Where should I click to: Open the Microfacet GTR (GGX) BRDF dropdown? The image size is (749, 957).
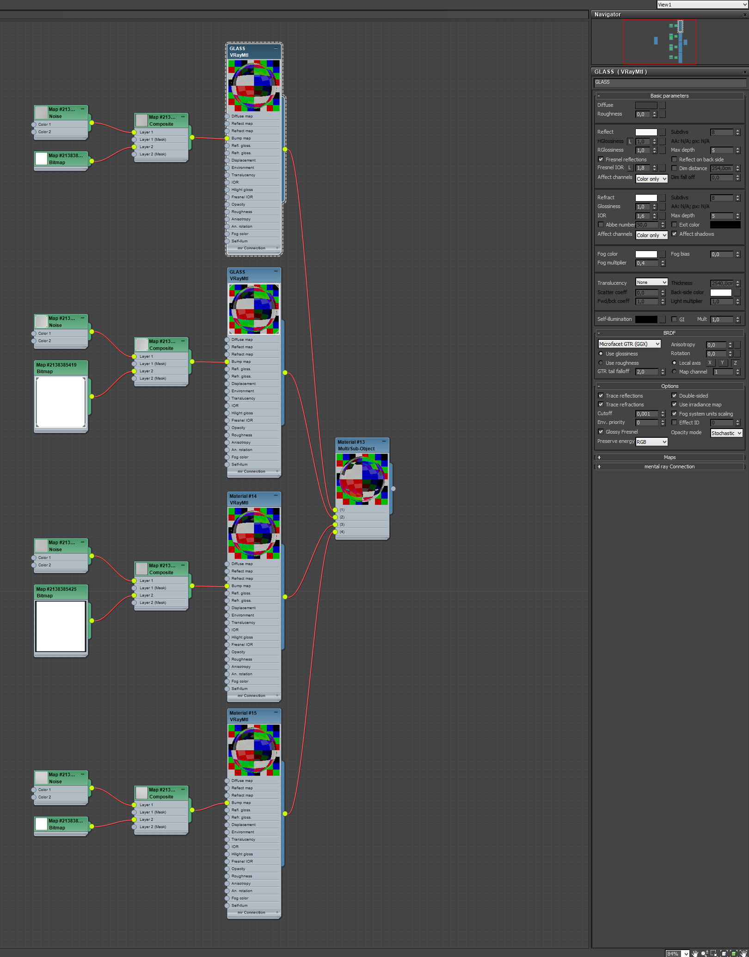629,344
